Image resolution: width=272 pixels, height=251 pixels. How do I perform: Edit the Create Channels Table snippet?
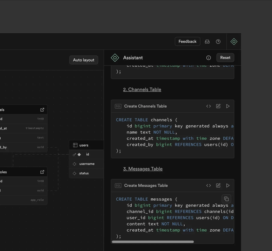point(218,106)
